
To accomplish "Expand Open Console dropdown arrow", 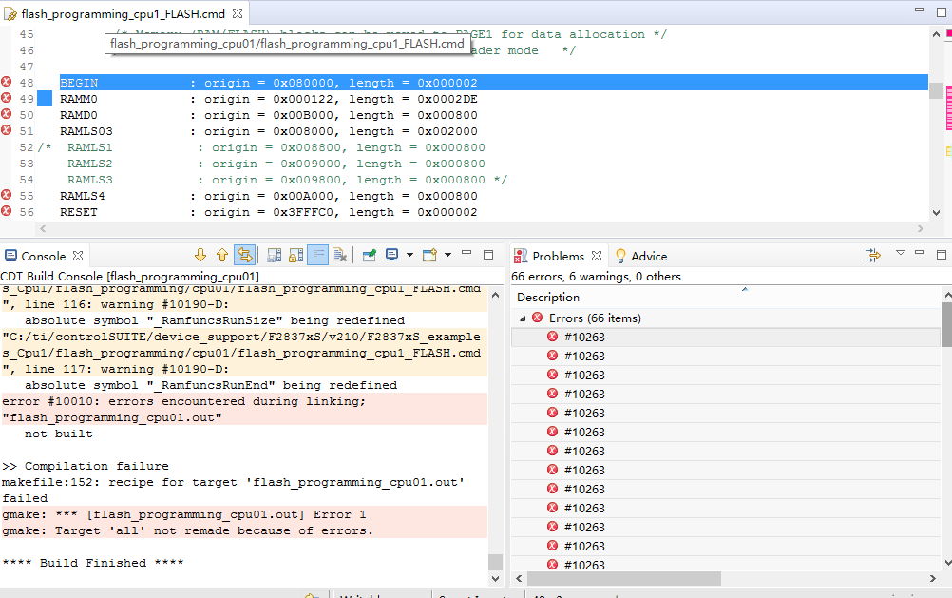I will [x=448, y=255].
